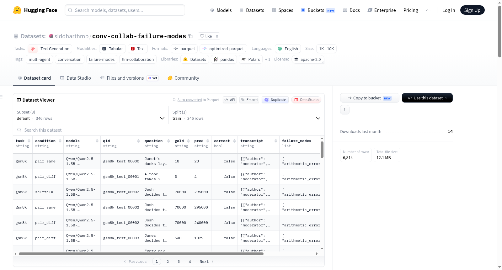The height and width of the screenshot is (270, 502).
Task: Open Use this dataset dropdown
Action: (x=427, y=98)
